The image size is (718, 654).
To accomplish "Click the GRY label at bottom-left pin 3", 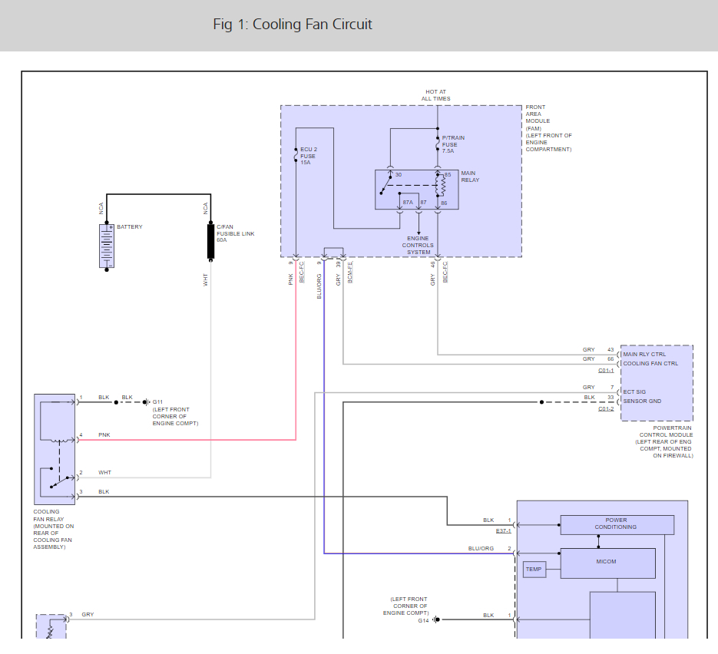I will tap(88, 615).
